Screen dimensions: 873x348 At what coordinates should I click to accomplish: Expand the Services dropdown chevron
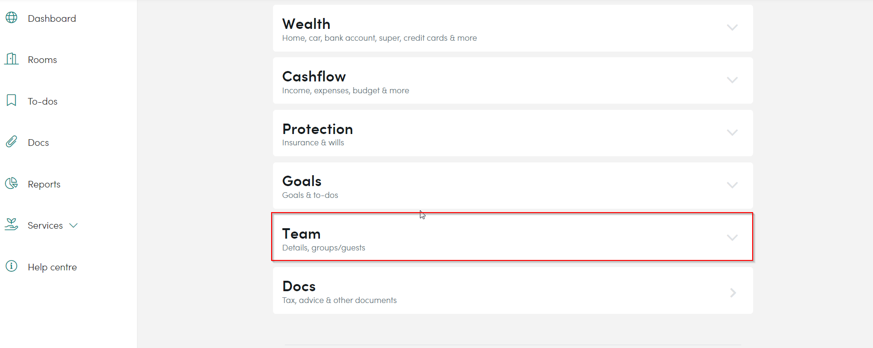[x=73, y=225]
